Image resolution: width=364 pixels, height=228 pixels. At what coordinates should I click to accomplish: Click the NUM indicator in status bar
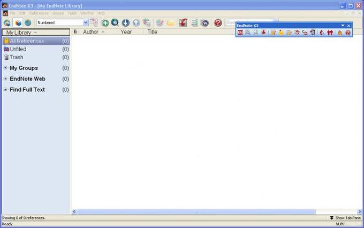click(x=339, y=224)
